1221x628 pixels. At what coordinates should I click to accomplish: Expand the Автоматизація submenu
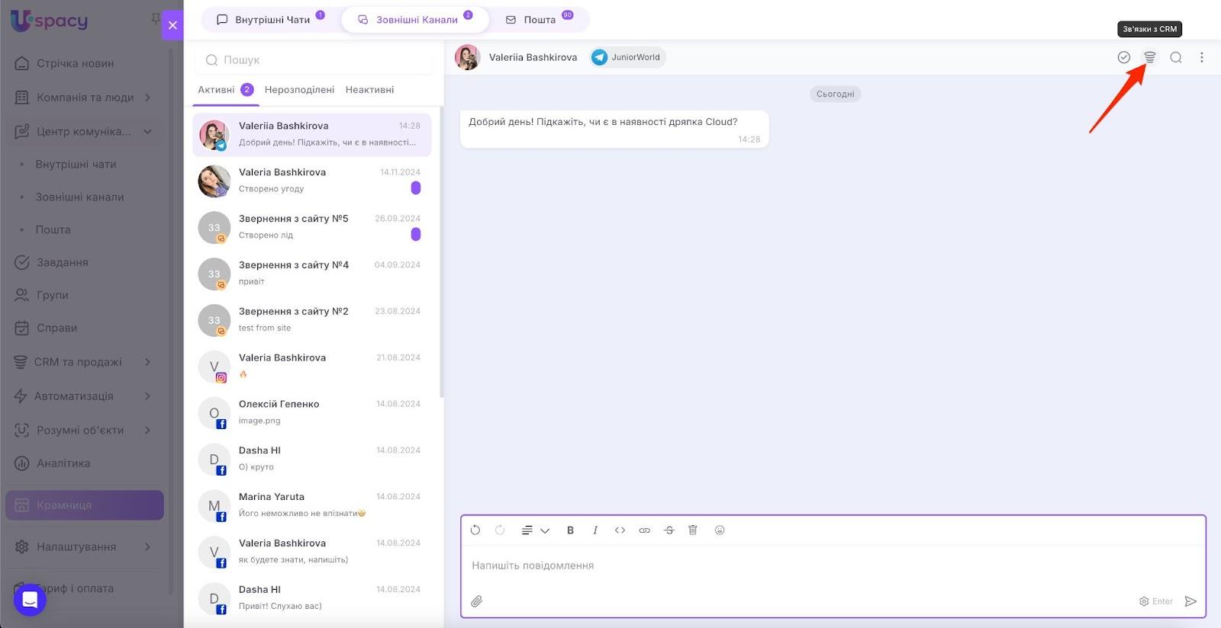tap(147, 396)
